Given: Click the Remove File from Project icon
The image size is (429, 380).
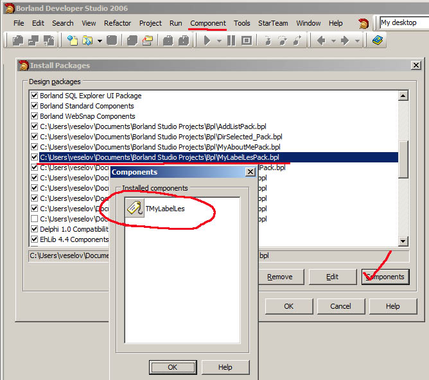Looking at the screenshot, I should point(184,40).
